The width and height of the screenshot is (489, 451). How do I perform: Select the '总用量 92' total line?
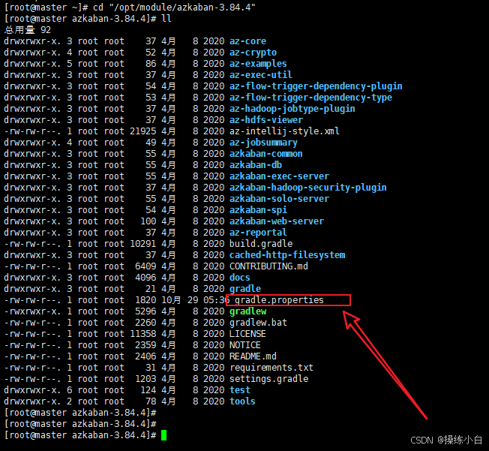click(28, 30)
